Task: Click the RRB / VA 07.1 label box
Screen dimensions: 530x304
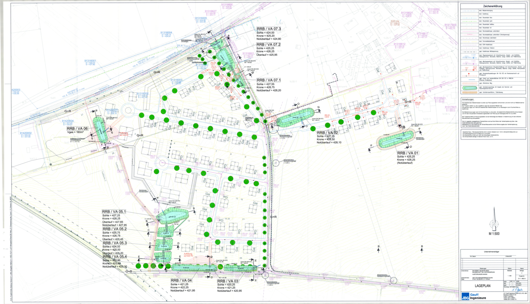Action: tap(269, 79)
